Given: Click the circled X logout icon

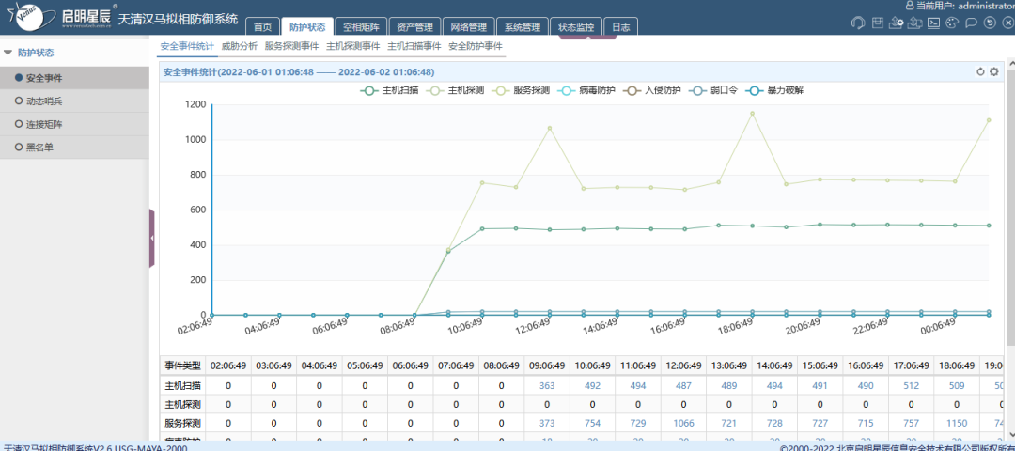Looking at the screenshot, I should click(x=1007, y=23).
